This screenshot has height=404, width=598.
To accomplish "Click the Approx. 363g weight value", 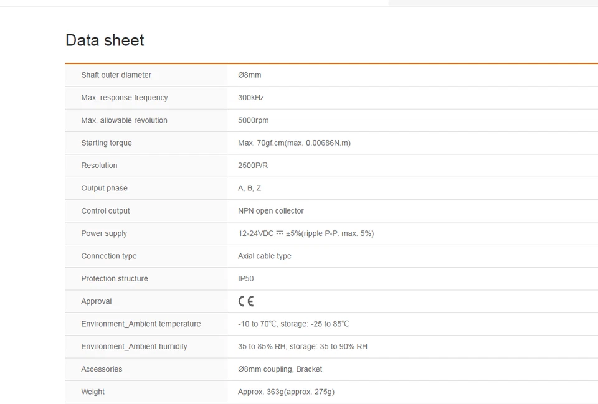I will 286,392.
